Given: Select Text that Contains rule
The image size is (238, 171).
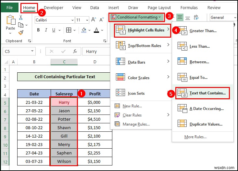Looking at the screenshot, I should [202, 93].
